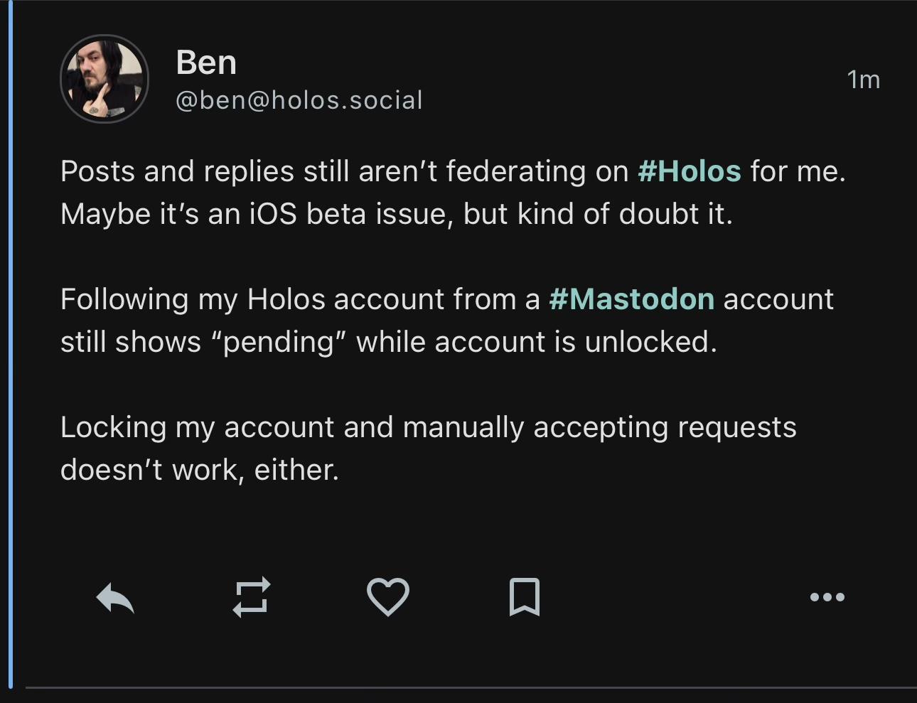The image size is (917, 703).
Task: Favorite the post using the heart icon
Action: [x=388, y=596]
